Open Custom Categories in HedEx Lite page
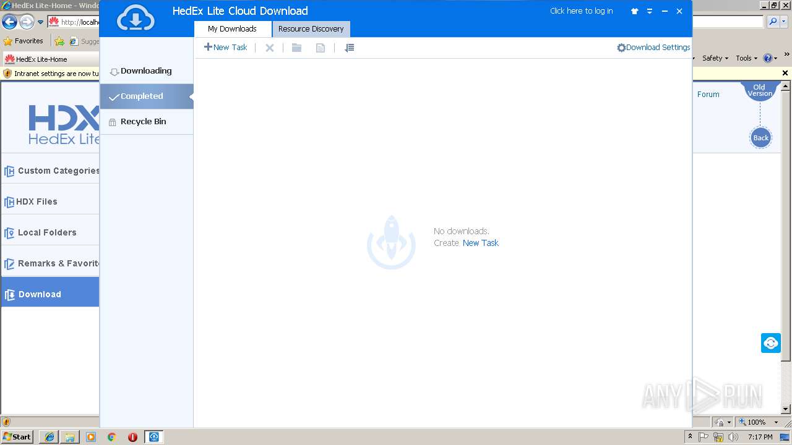The image size is (792, 445). (50, 171)
